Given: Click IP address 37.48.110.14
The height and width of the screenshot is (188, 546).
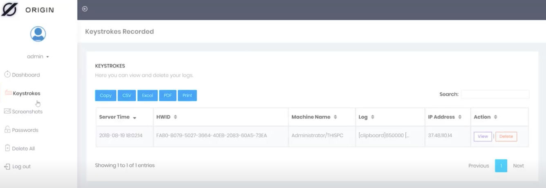Looking at the screenshot, I should click(440, 135).
